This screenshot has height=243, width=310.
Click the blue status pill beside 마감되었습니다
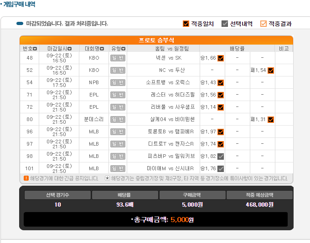pos(20,24)
